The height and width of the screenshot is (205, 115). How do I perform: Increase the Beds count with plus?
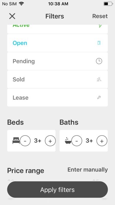click(50, 141)
